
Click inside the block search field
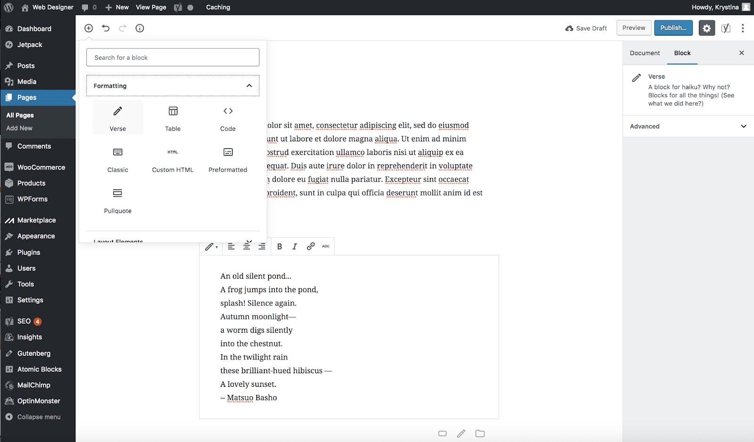[x=172, y=57]
